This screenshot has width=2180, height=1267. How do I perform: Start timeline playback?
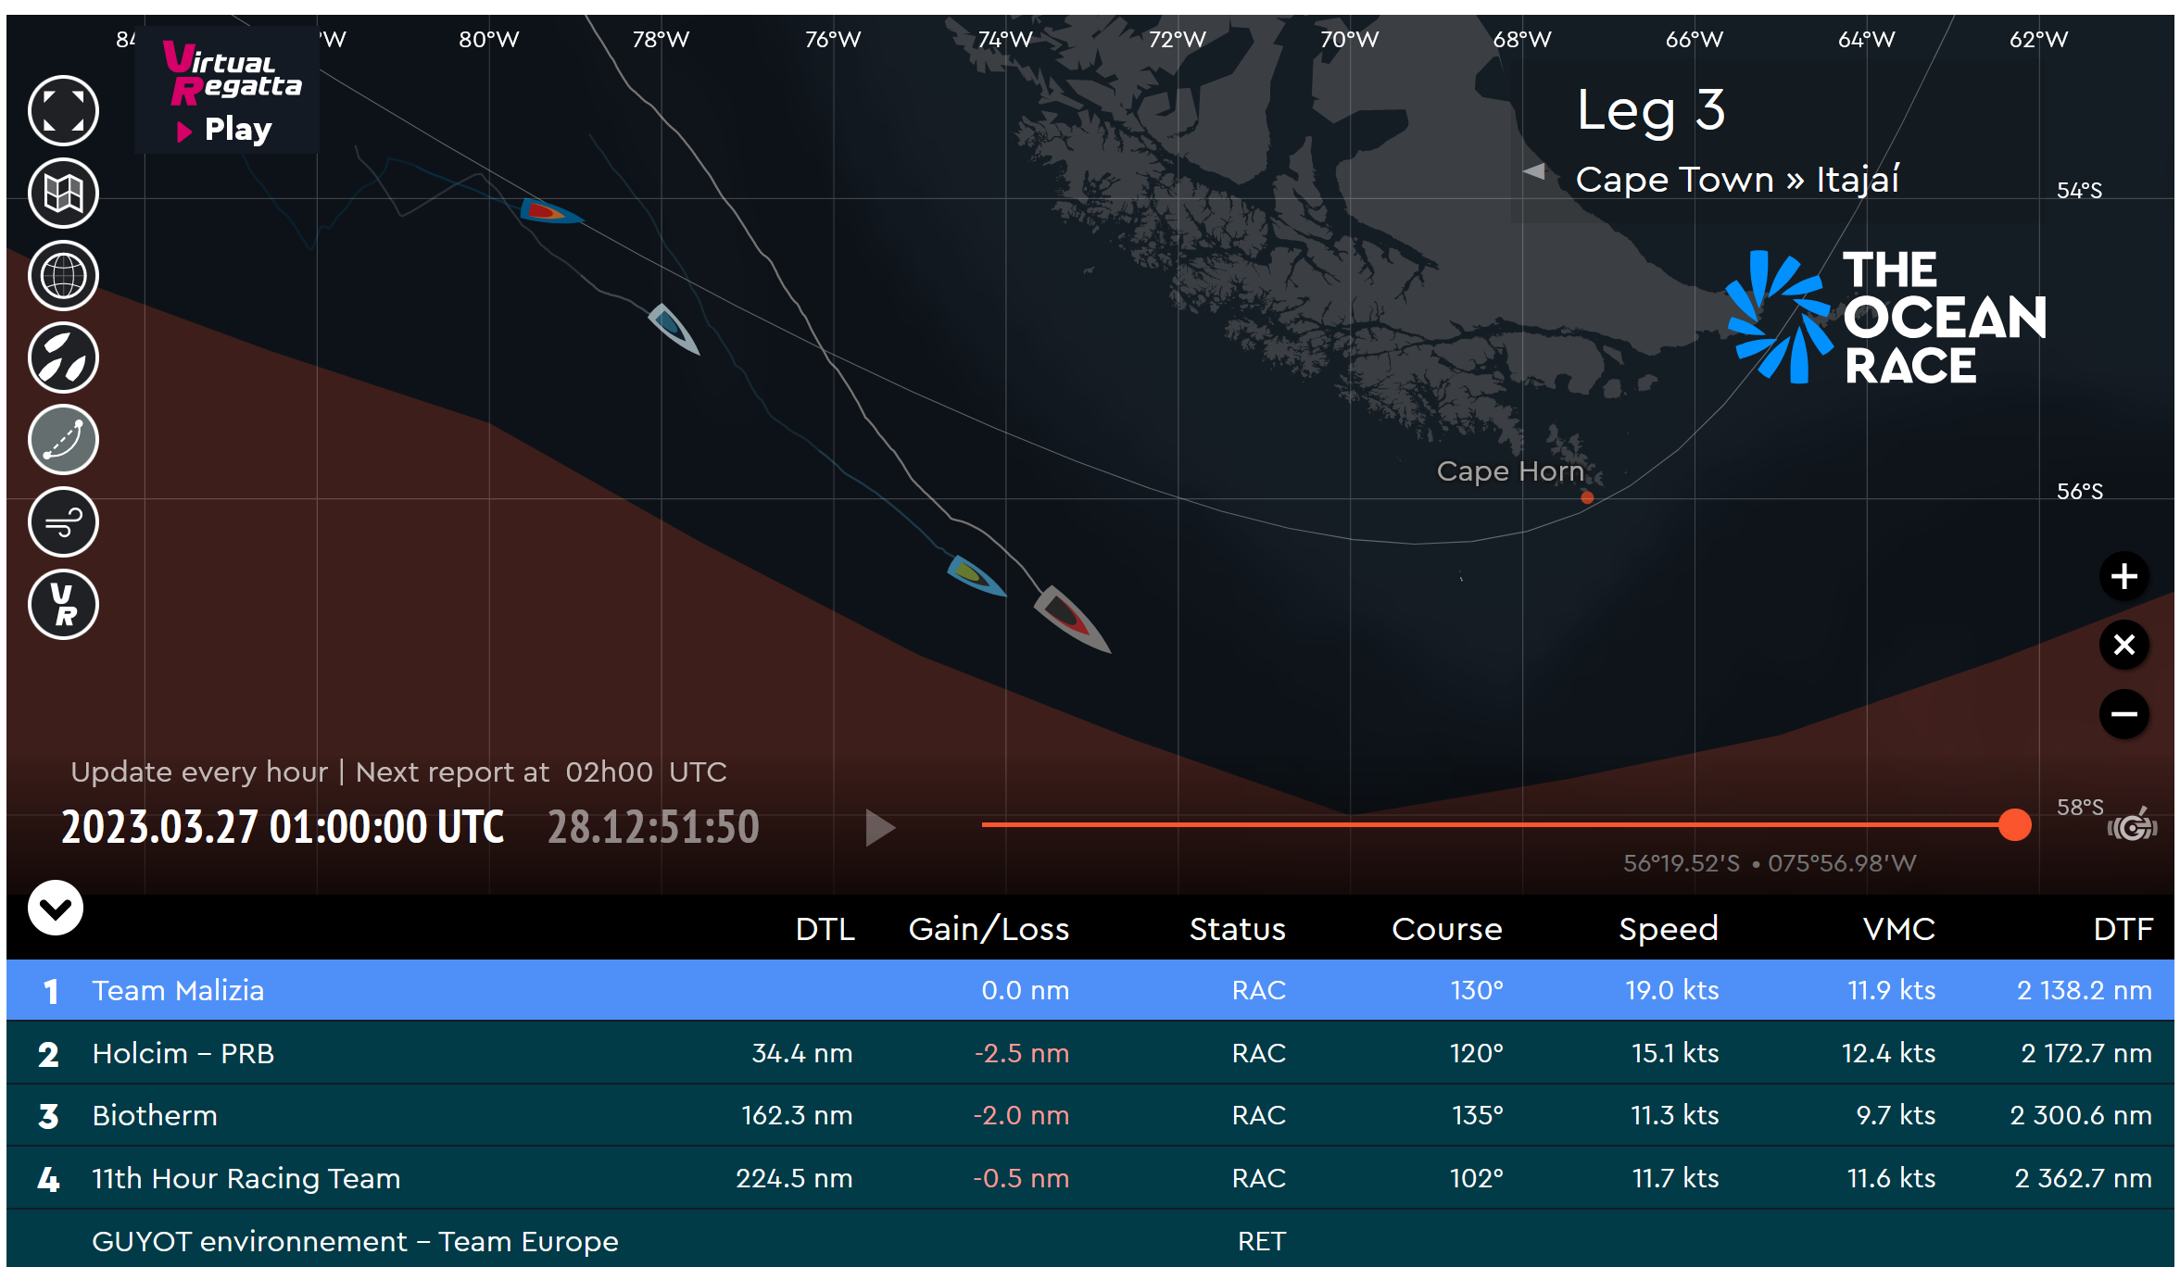coord(879,827)
